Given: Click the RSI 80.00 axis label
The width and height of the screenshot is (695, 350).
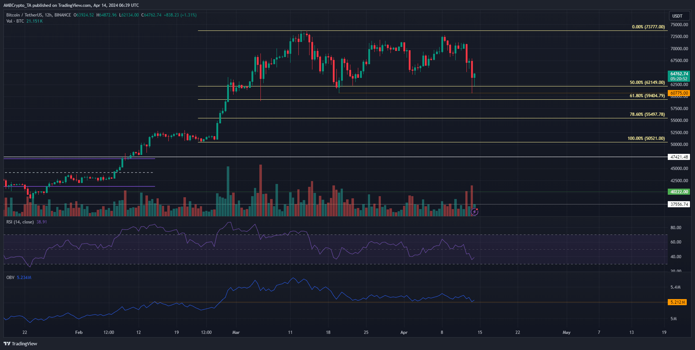Looking at the screenshot, I should pyautogui.click(x=676, y=228).
